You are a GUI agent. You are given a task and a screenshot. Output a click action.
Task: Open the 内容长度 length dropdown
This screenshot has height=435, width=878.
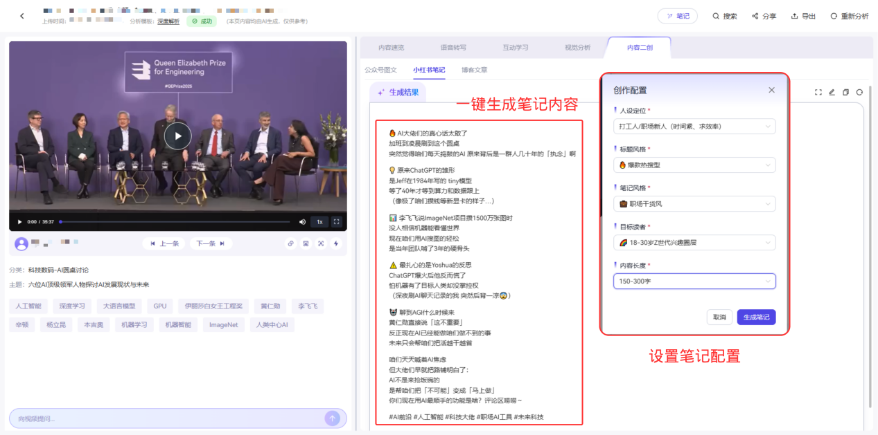[x=694, y=281]
